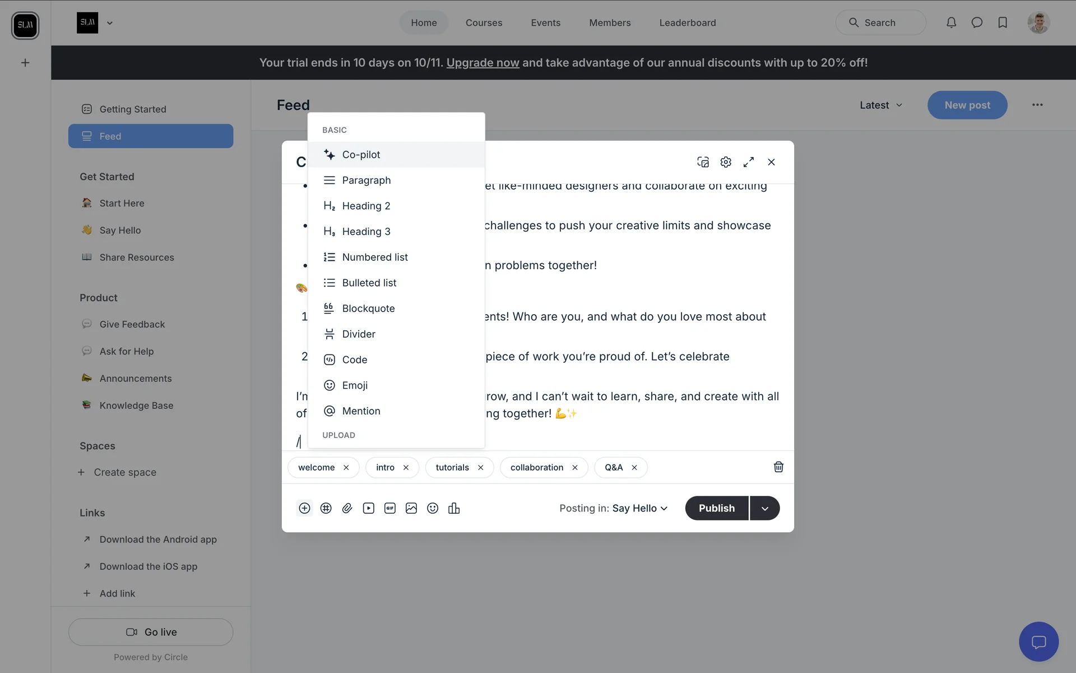Open post settings gear icon

point(726,162)
